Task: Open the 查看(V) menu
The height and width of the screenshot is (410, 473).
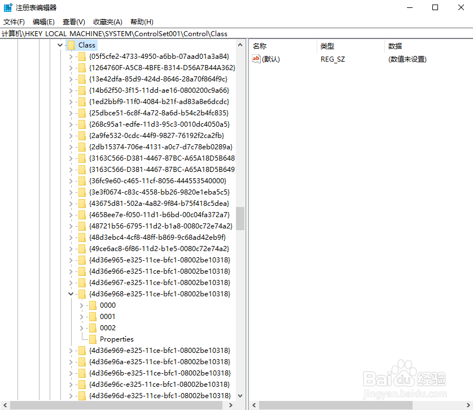Action: click(x=73, y=22)
